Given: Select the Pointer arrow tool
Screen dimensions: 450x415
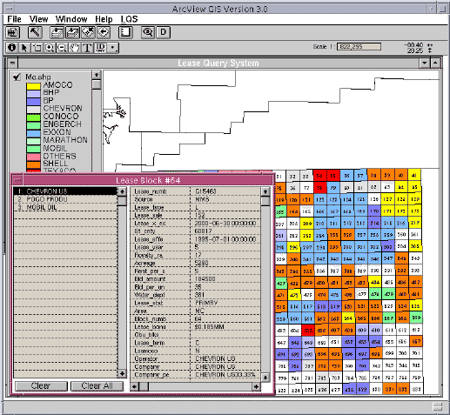Looking at the screenshot, I should 24,48.
